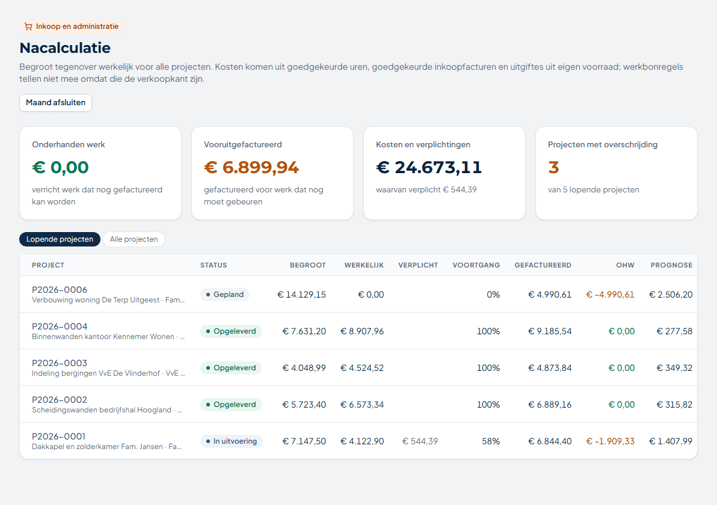Click the Gepland status badge
Screen dimensions: 717x505
pyautogui.click(x=224, y=295)
